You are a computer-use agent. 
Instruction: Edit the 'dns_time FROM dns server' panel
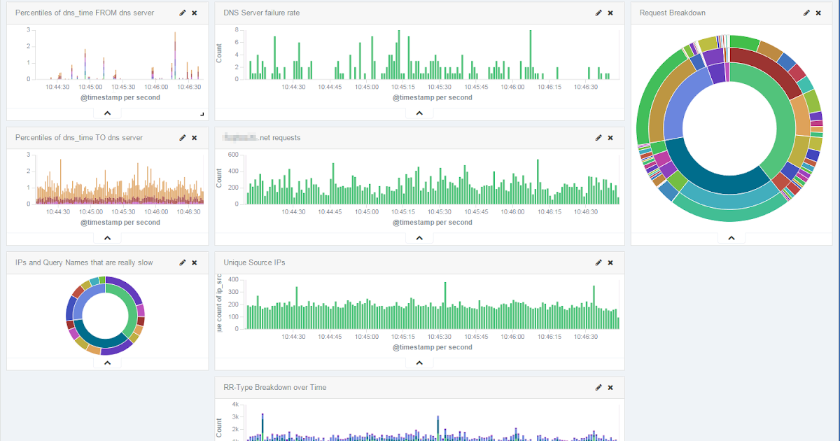point(183,13)
